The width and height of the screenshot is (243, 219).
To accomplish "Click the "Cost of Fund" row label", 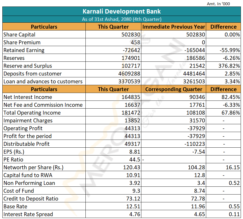I will tap(19, 191).
